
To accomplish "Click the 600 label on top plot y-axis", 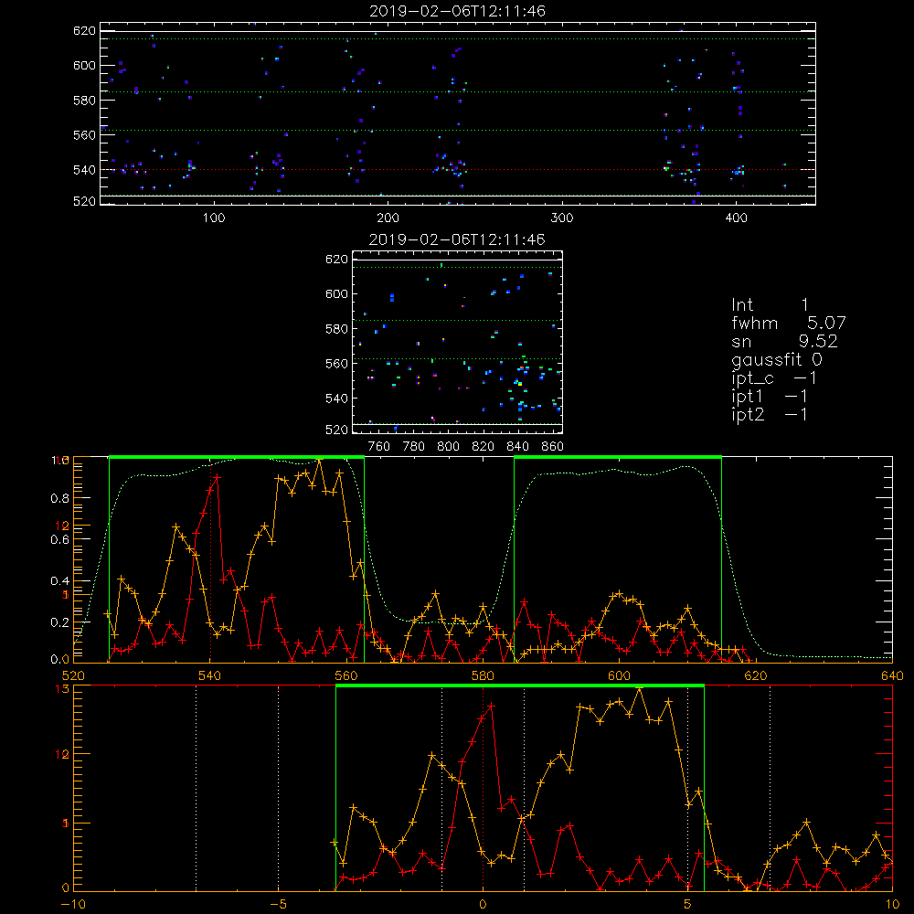I will pos(84,65).
